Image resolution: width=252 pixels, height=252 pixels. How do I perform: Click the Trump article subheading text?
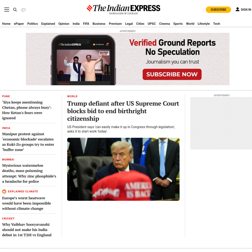coord(121,129)
